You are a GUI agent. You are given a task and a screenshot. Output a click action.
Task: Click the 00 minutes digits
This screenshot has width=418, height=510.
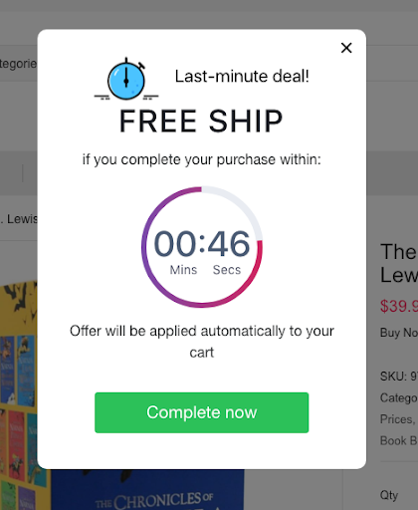tap(175, 244)
